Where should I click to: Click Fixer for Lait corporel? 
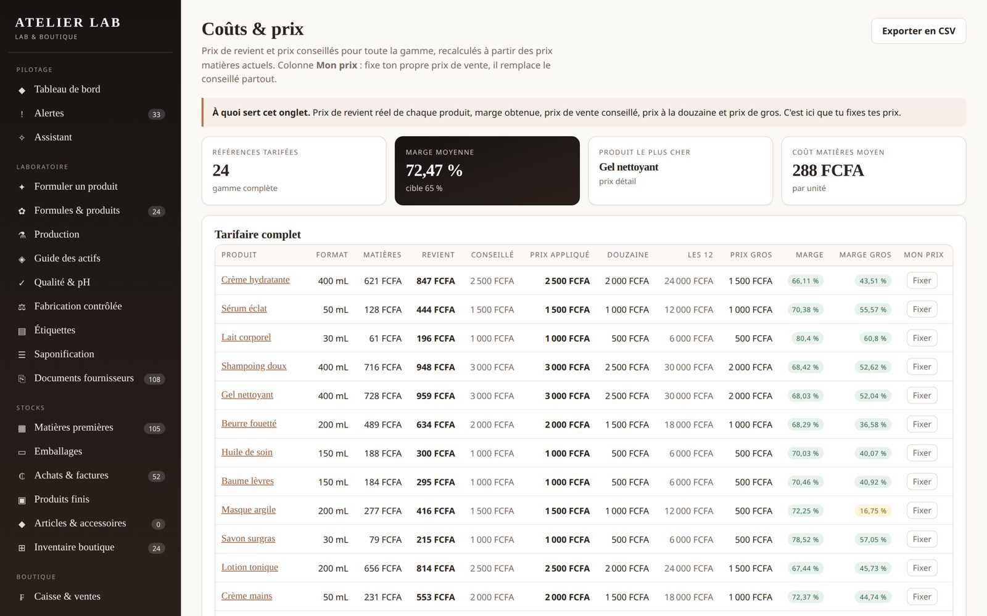(x=922, y=338)
